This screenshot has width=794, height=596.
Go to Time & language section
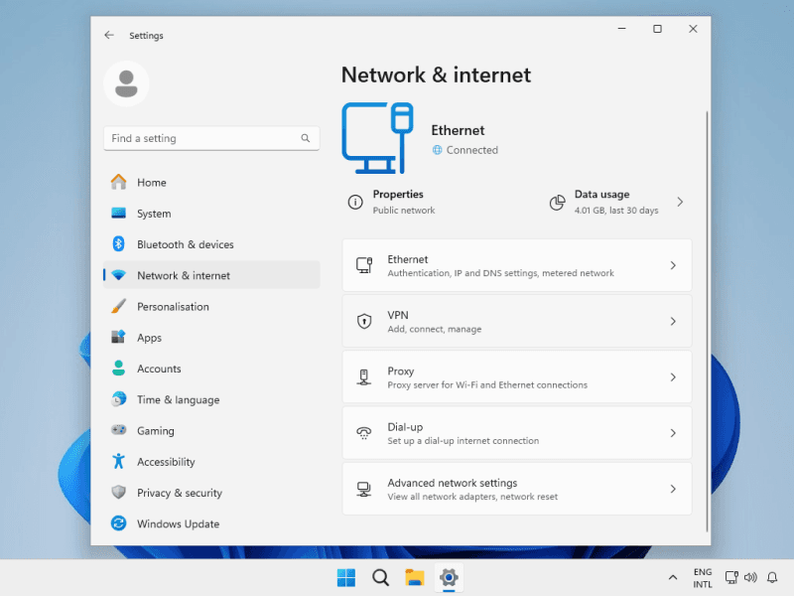pos(178,399)
